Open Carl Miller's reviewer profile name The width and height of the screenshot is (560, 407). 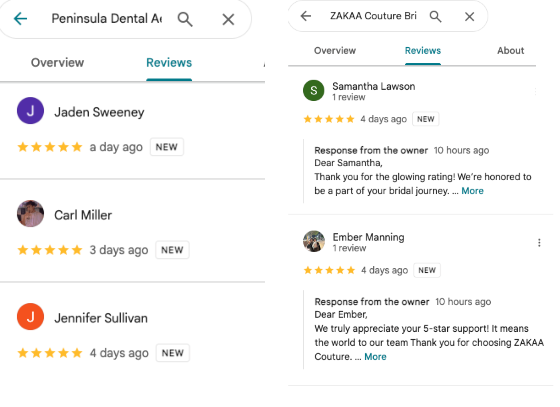(83, 215)
